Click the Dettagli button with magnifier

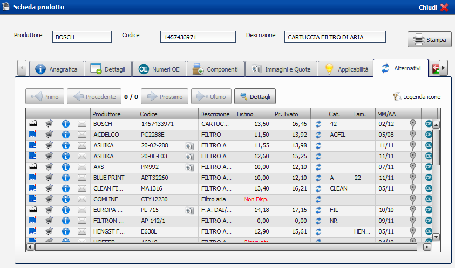click(255, 97)
